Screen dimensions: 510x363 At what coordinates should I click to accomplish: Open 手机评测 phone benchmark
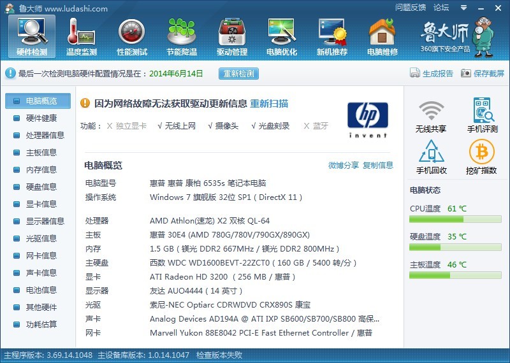(x=483, y=115)
